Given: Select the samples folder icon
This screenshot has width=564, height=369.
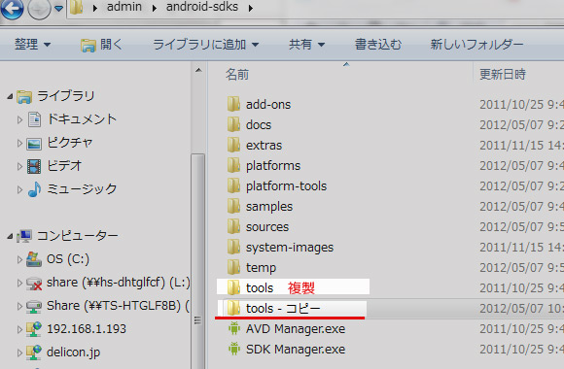Looking at the screenshot, I should pyautogui.click(x=233, y=206).
